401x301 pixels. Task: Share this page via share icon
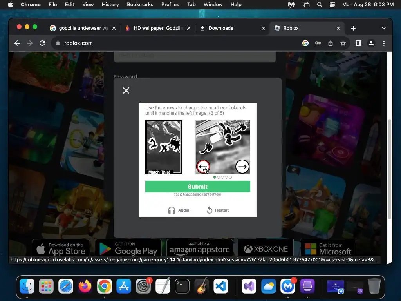click(331, 43)
